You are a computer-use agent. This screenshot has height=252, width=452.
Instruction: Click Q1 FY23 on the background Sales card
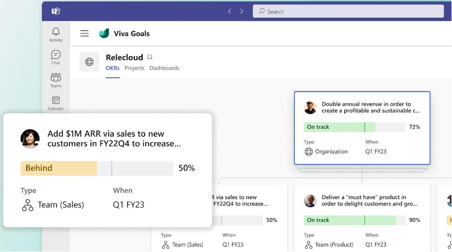click(x=232, y=245)
